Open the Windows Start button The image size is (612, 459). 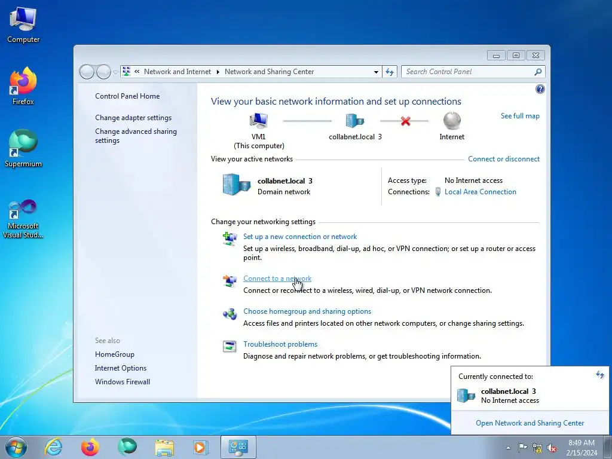pyautogui.click(x=16, y=447)
